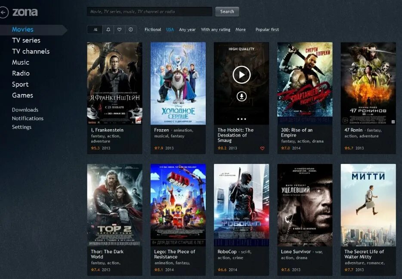Click the 300: Rise of an Empire title
The height and width of the screenshot is (279, 402).
(297, 133)
